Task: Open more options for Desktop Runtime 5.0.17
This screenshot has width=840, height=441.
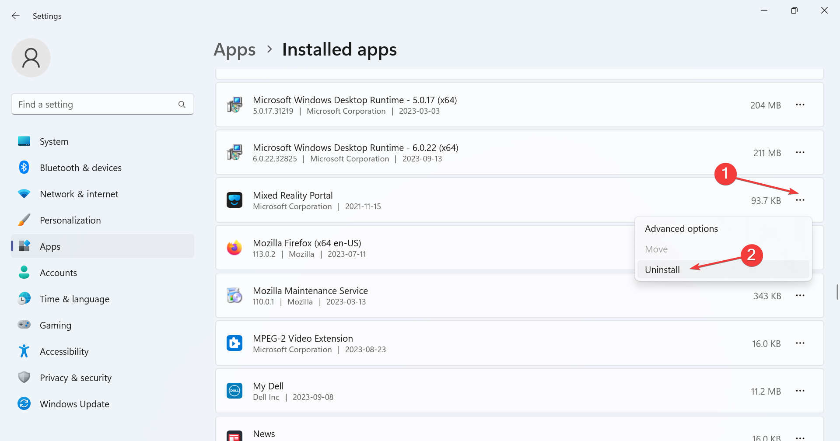Action: click(800, 105)
